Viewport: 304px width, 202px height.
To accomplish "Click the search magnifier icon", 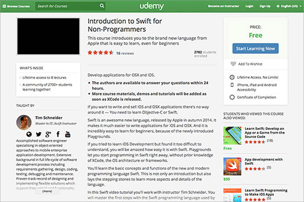I will point(102,6).
